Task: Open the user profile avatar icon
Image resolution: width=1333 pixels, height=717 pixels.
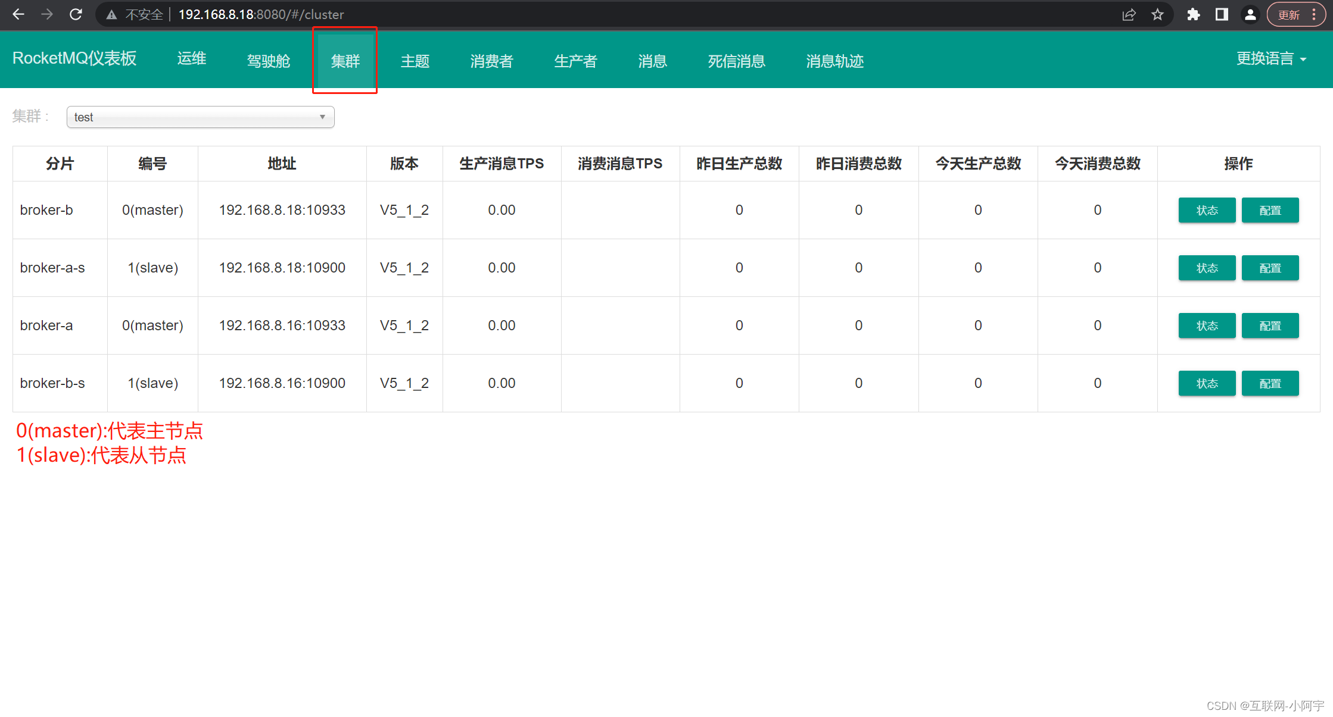Action: coord(1250,15)
